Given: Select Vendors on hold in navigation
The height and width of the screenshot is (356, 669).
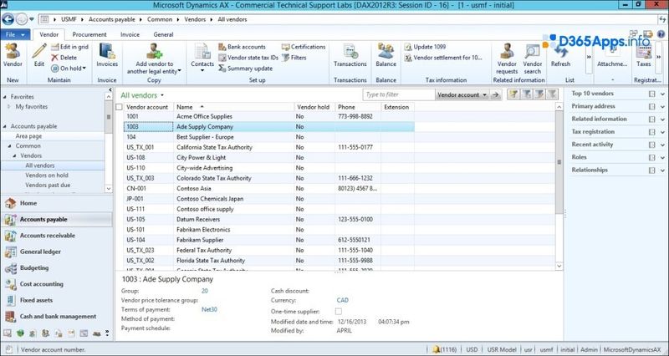Looking at the screenshot, I should click(47, 175).
